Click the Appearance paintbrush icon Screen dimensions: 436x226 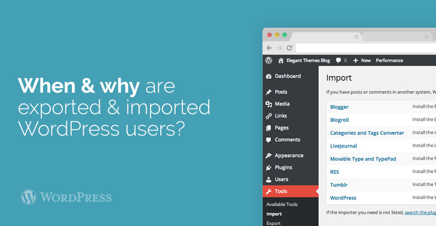pos(268,155)
